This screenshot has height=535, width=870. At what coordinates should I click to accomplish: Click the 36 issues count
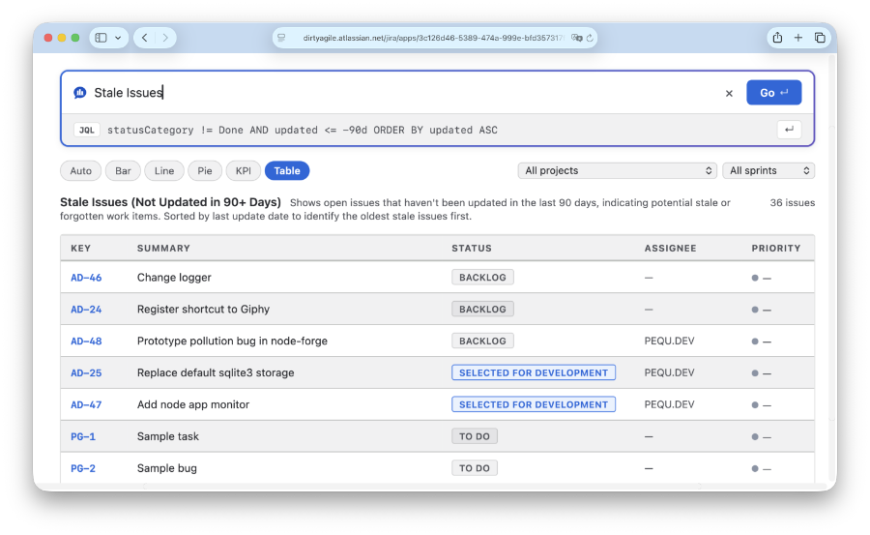click(x=793, y=203)
